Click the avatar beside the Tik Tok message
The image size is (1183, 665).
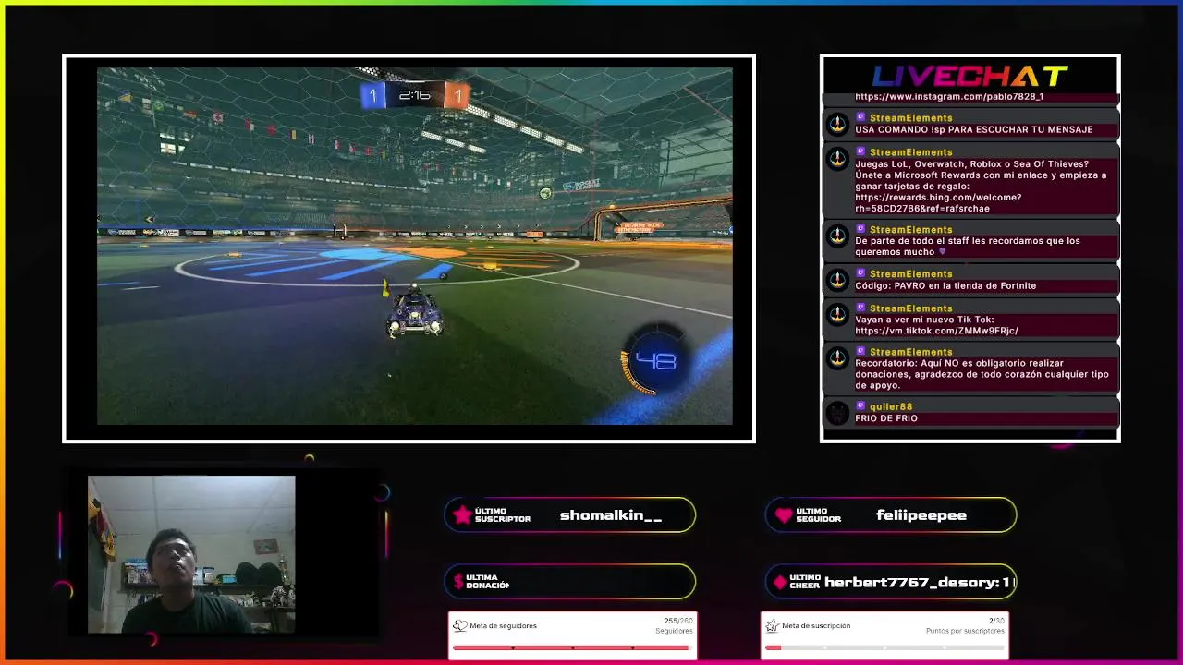click(x=837, y=314)
